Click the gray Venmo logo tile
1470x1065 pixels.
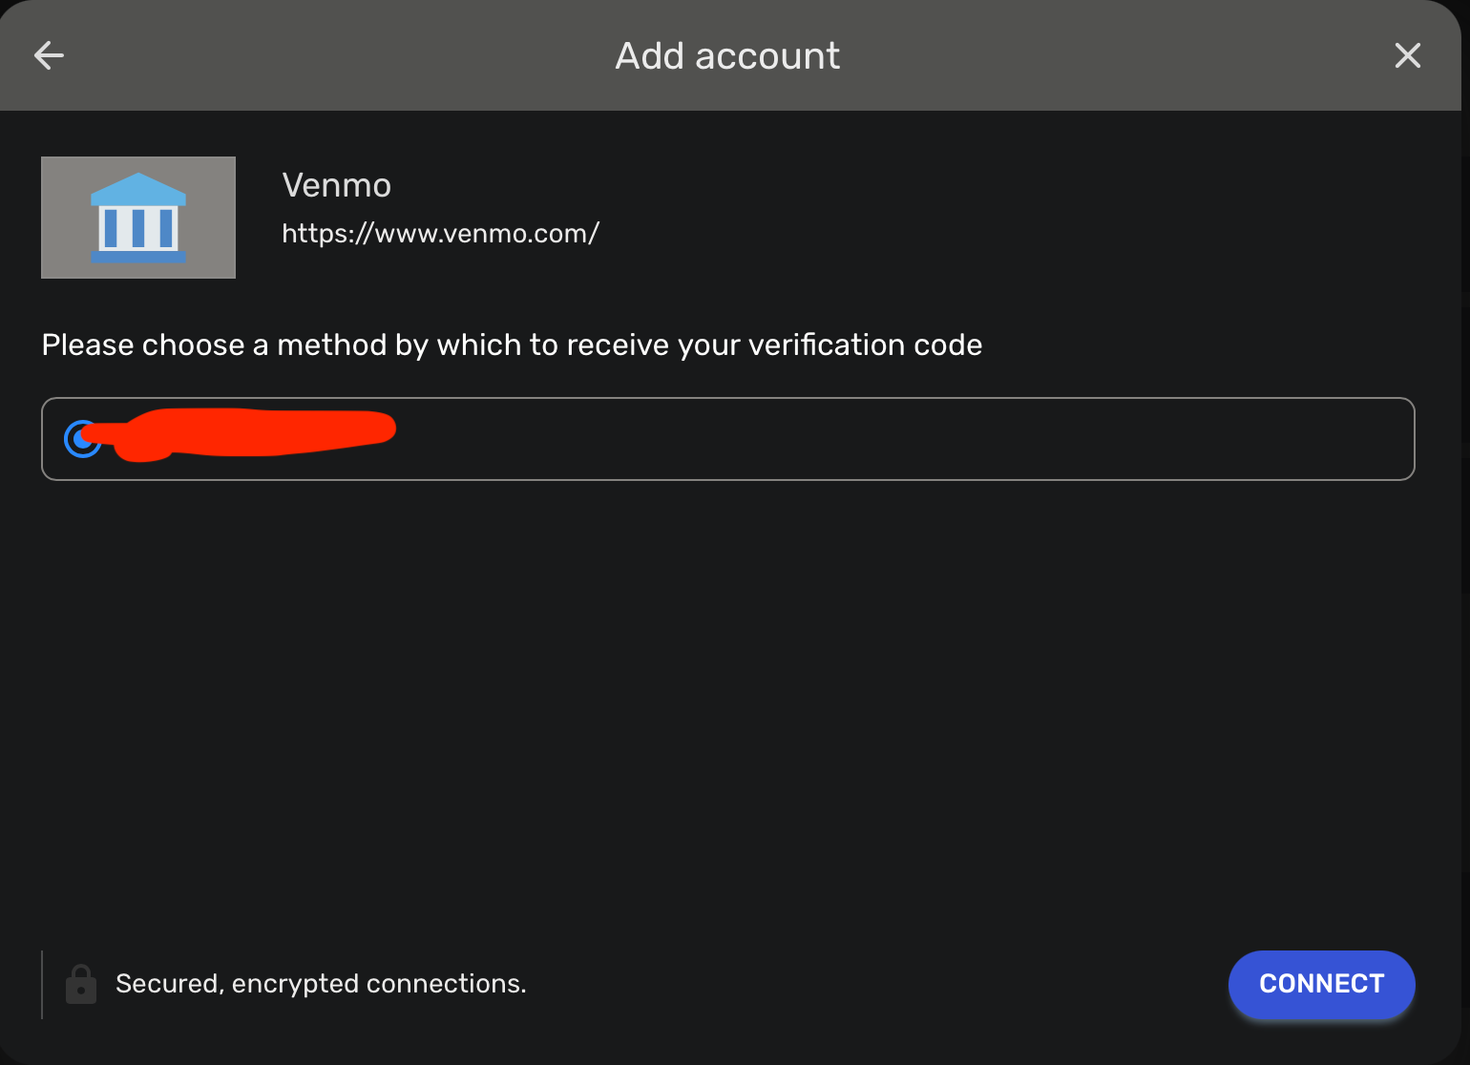[x=138, y=218]
